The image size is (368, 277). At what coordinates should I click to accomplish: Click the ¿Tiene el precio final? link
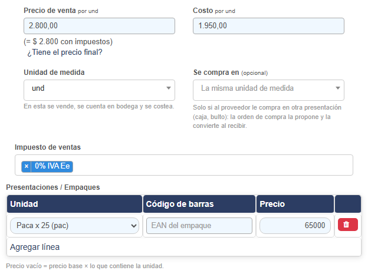point(65,52)
